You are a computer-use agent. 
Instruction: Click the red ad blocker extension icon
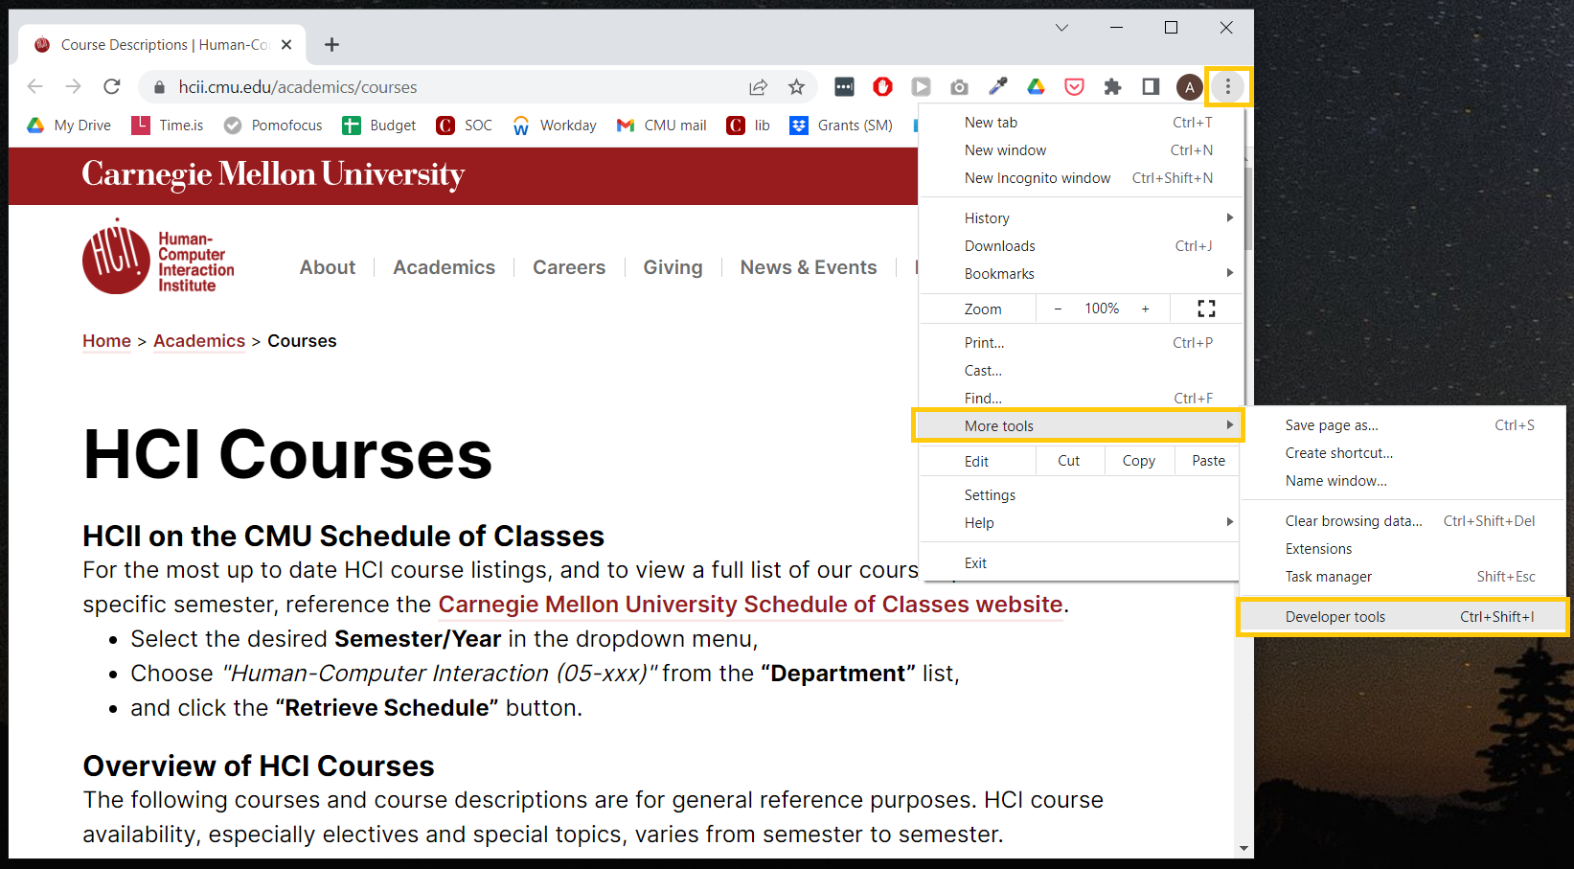tap(882, 87)
